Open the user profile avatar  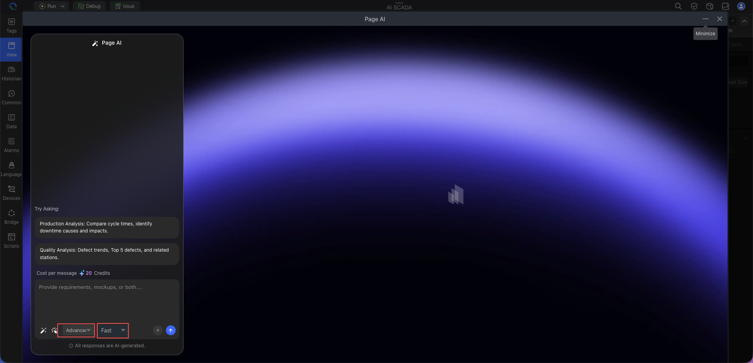741,6
